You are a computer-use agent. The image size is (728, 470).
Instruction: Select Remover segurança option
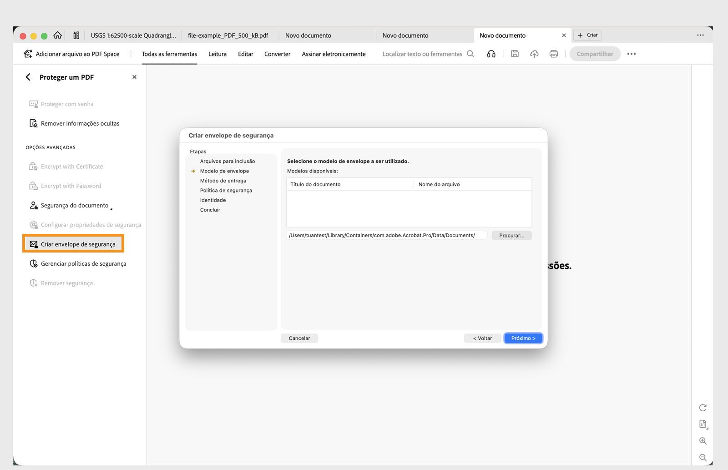pos(61,283)
